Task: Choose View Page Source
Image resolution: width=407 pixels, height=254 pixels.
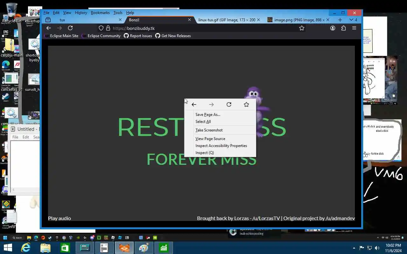Action: tap(220, 139)
